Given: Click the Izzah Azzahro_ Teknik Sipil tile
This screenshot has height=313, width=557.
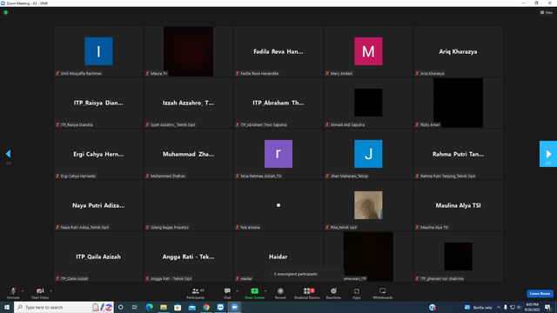Looking at the screenshot, I should pos(188,103).
